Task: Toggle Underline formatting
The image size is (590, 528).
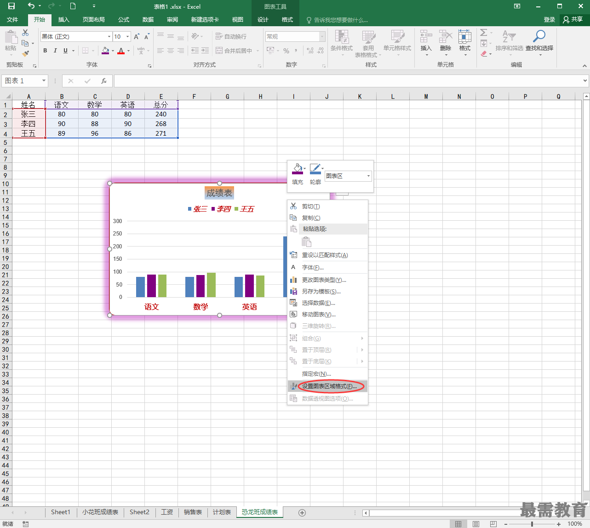Action: tap(65, 51)
